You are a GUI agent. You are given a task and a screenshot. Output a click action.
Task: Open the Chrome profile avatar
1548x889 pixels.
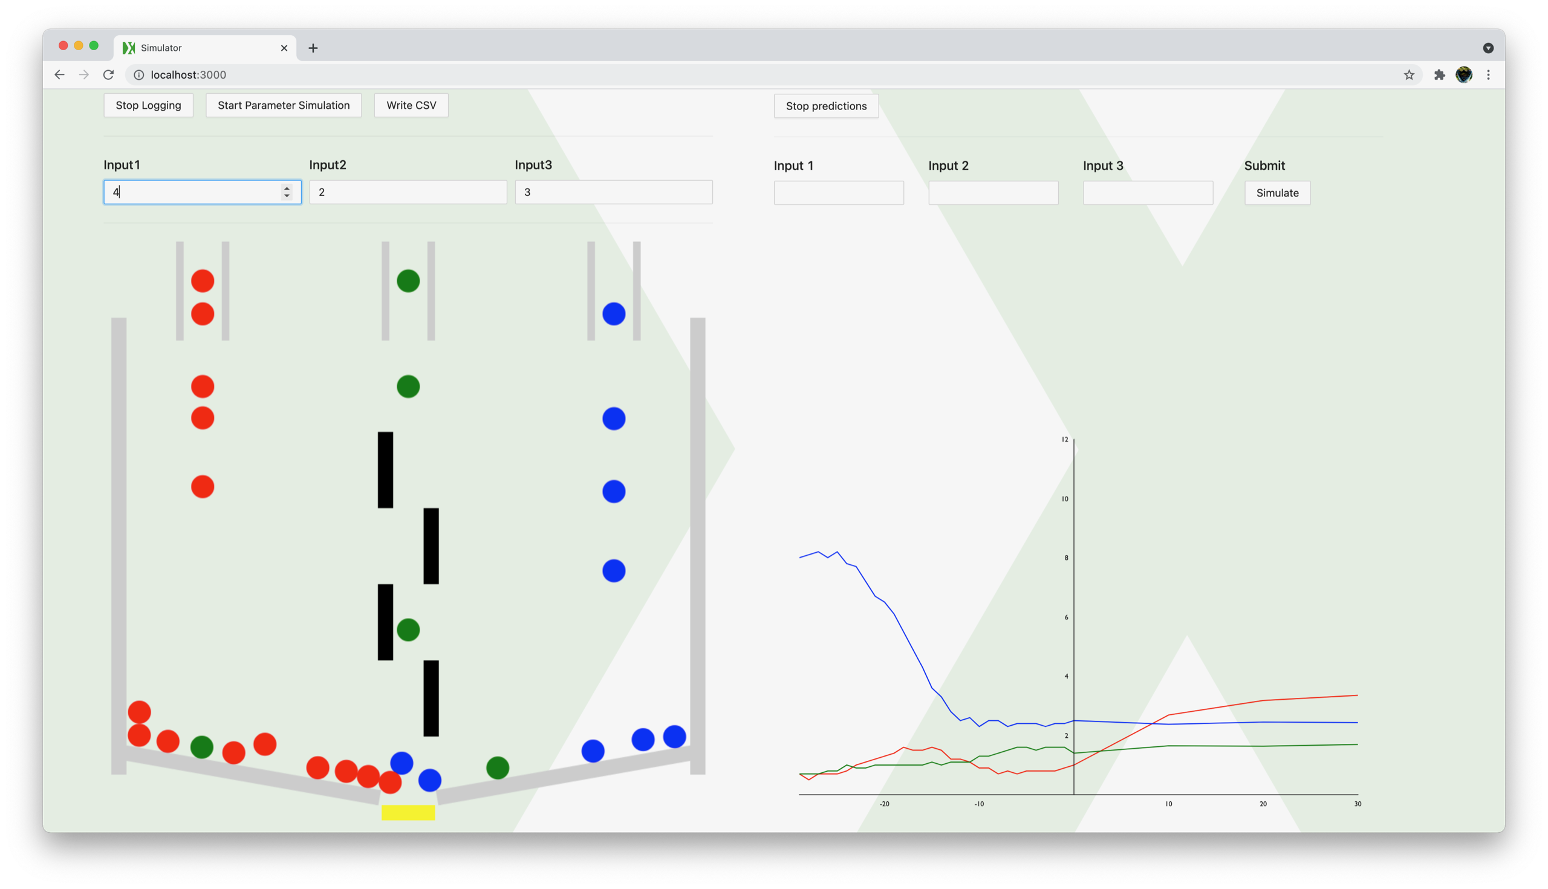(1464, 74)
